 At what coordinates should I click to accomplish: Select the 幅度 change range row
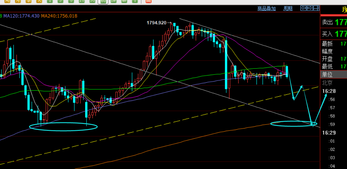(x=334, y=51)
